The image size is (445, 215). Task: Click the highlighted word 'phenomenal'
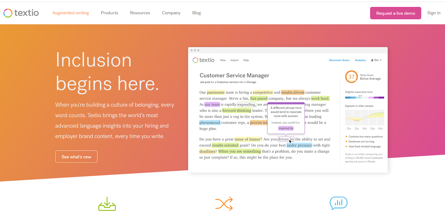pos(210,123)
